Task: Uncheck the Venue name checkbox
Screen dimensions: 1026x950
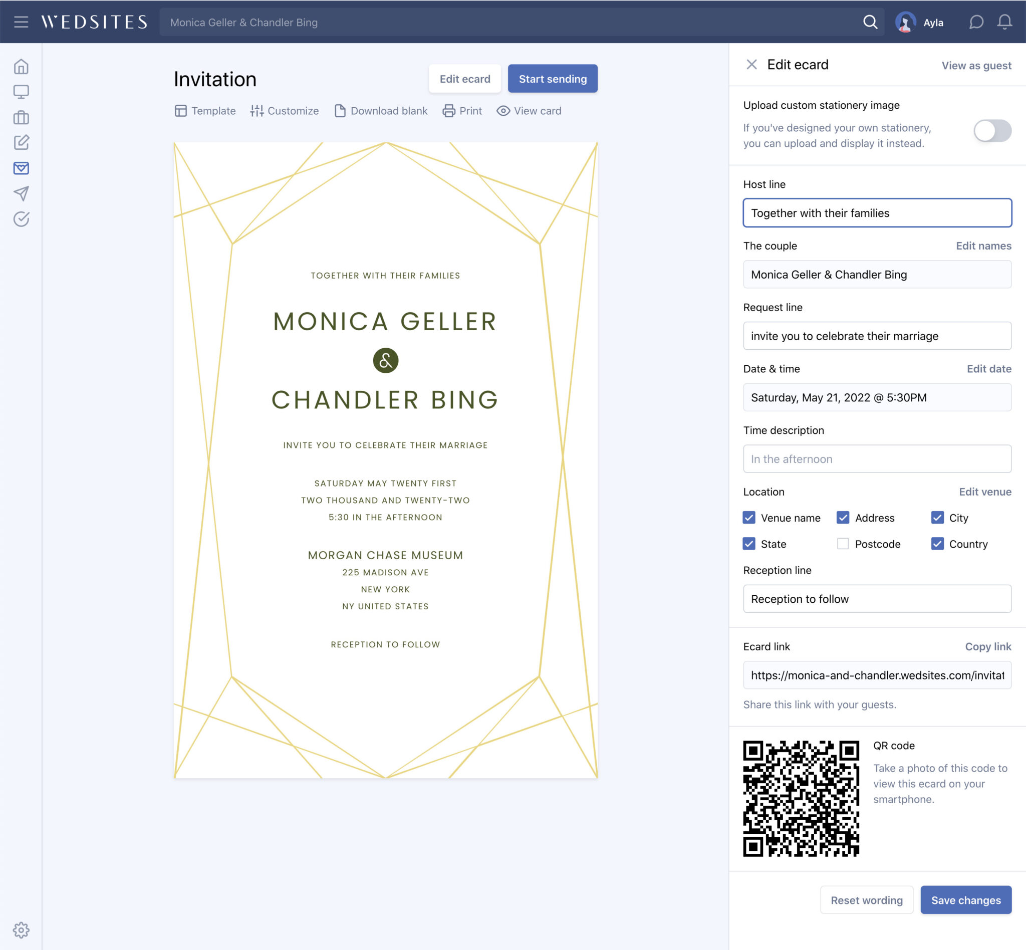Action: click(x=749, y=518)
